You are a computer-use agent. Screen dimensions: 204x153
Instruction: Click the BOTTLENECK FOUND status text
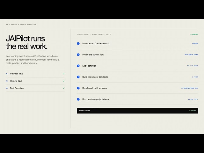pyautogui.click(x=191, y=55)
